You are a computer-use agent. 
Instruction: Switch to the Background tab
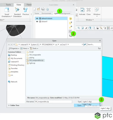pyautogui.click(x=66, y=13)
